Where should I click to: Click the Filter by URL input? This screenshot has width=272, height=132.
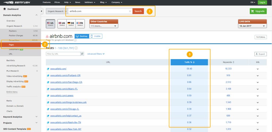tap(63, 54)
